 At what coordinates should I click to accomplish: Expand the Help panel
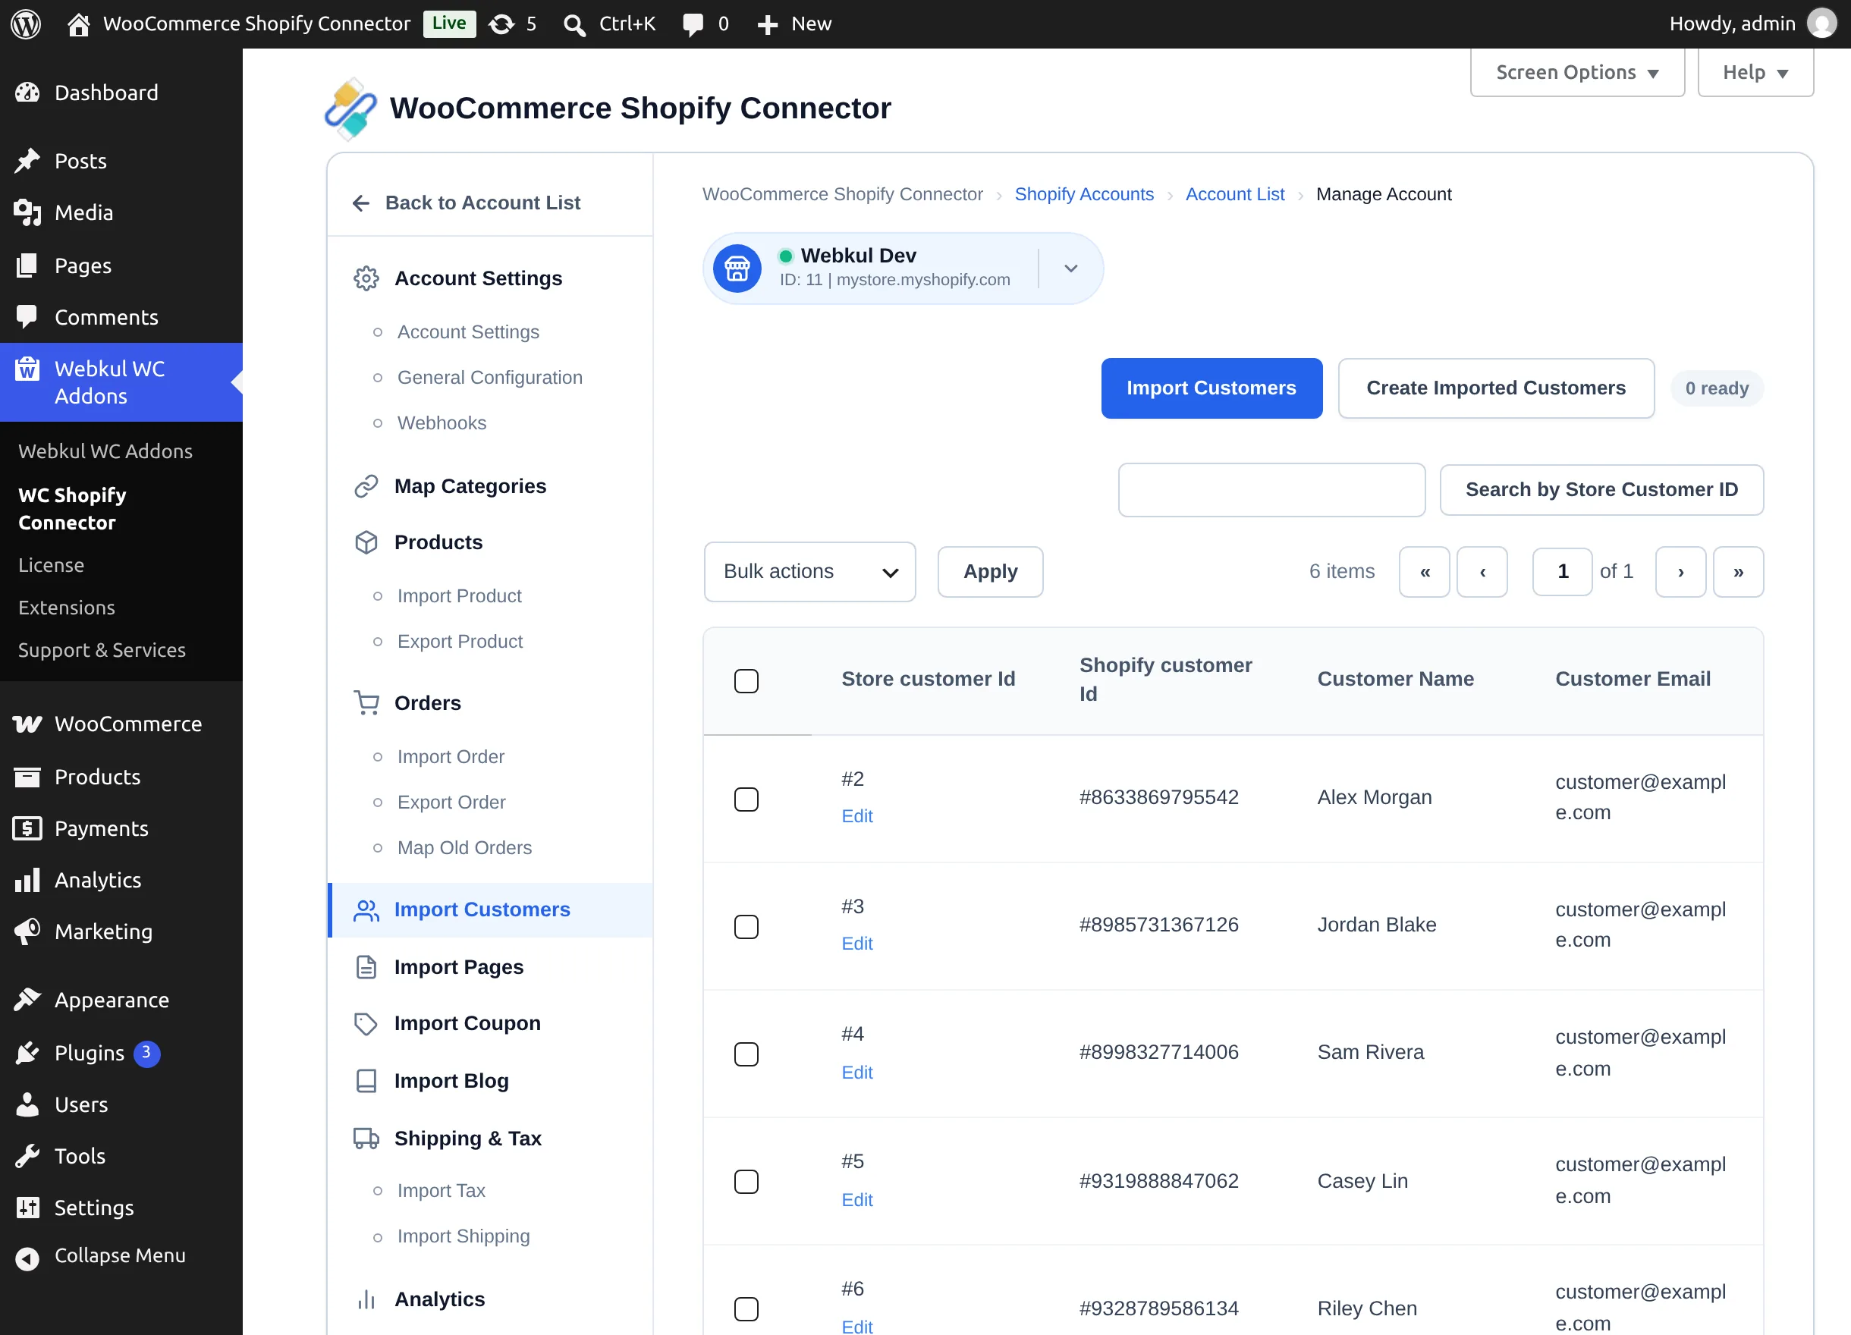point(1755,73)
